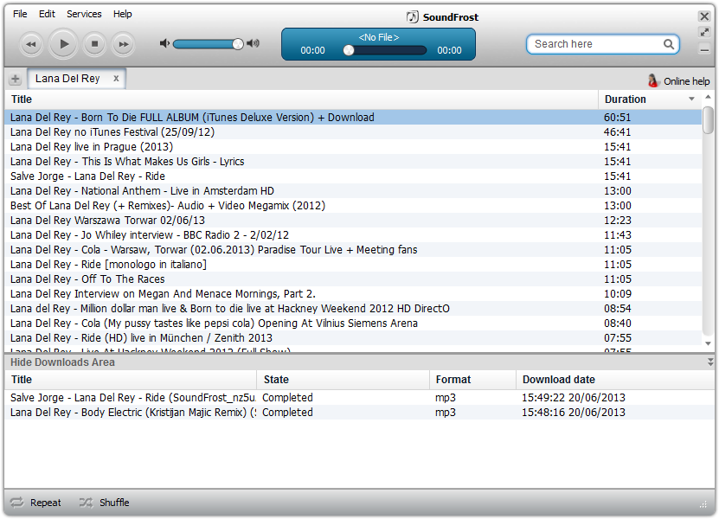The width and height of the screenshot is (719, 519).
Task: Toggle Shuffle mode
Action: tap(104, 503)
